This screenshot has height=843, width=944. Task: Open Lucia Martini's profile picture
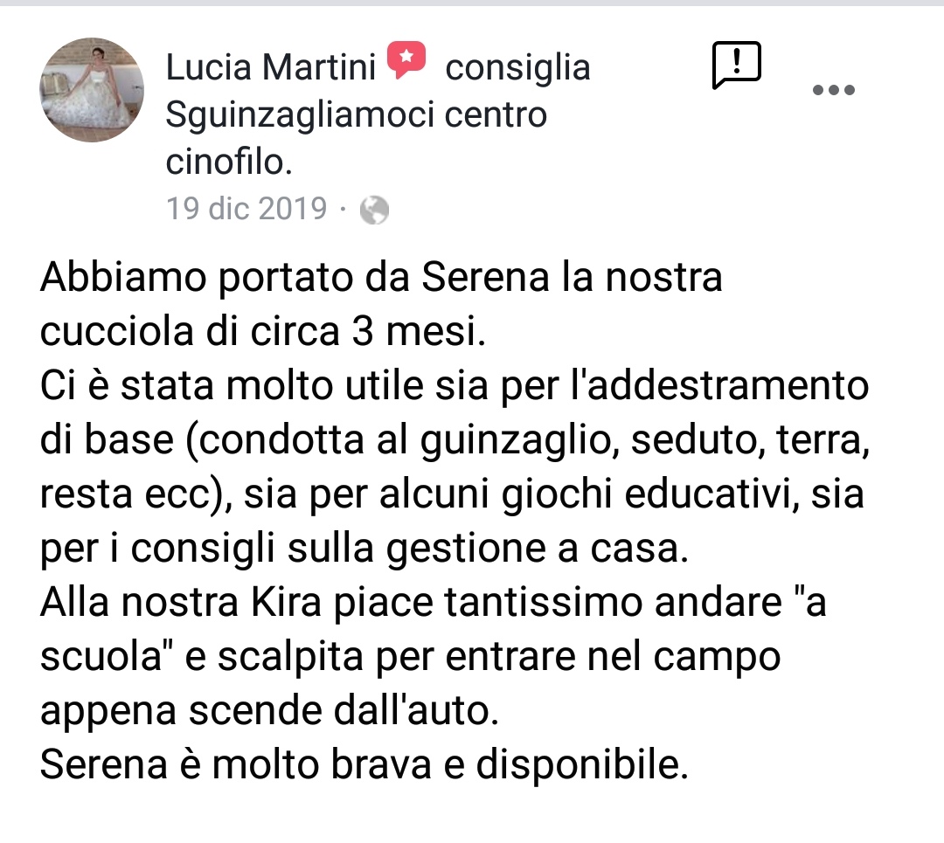point(92,90)
